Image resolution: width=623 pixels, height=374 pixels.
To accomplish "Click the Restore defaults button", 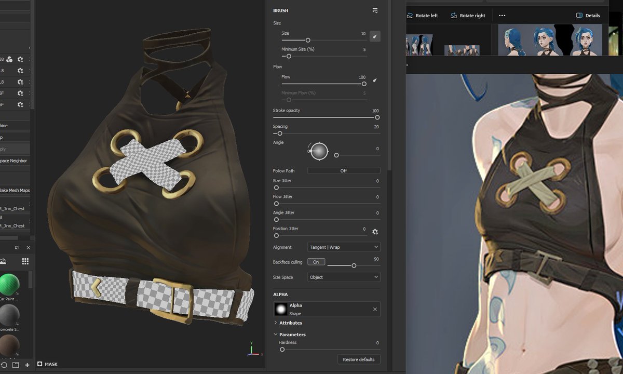I will coord(359,359).
